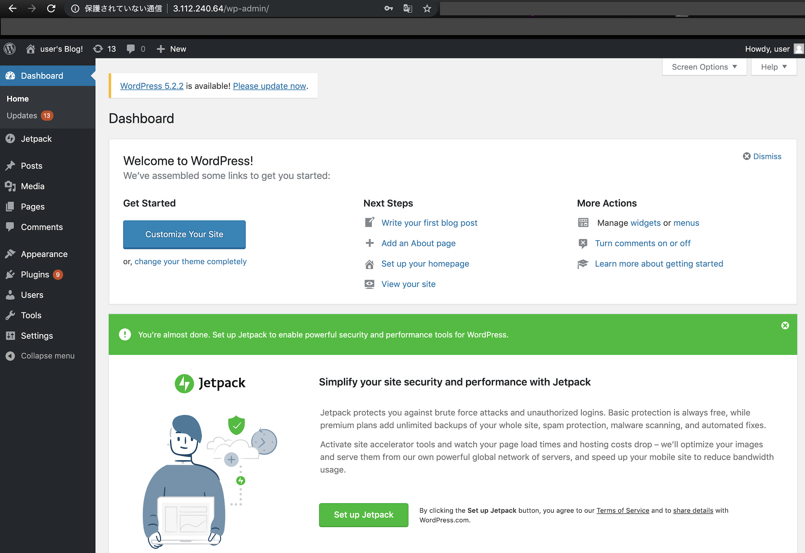Close the green Jetpack notice banner
805x553 pixels.
[x=785, y=325]
